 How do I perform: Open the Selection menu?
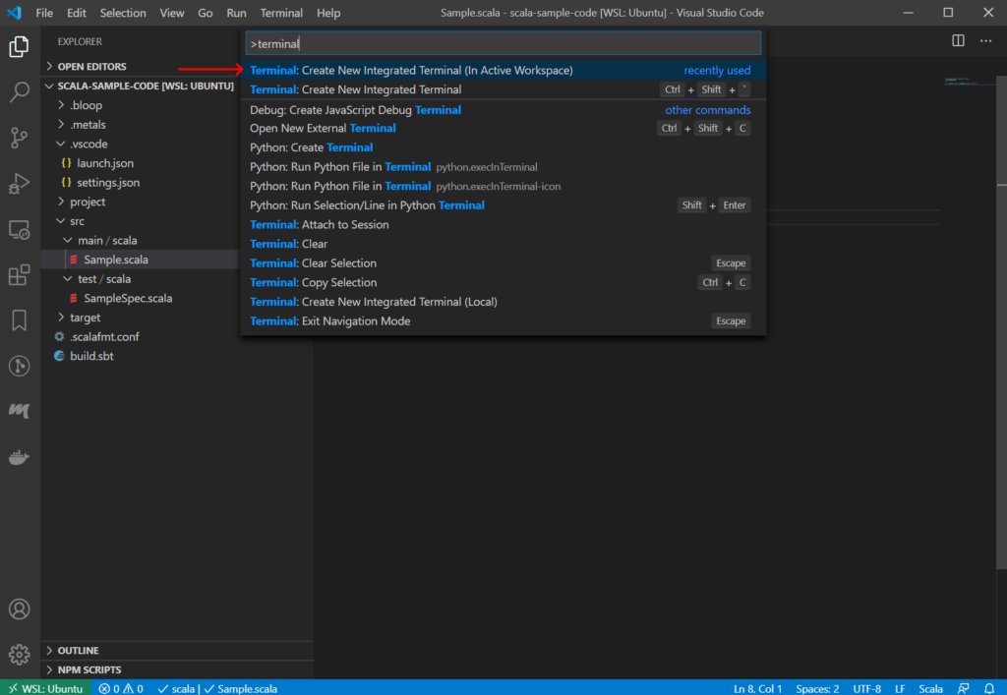click(123, 13)
